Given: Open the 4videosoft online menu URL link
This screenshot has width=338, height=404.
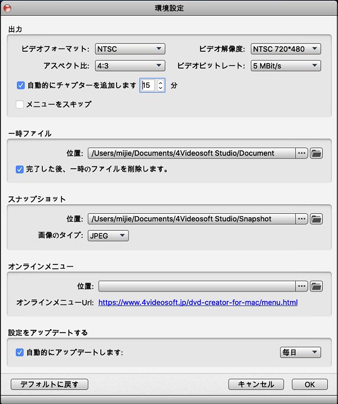Looking at the screenshot, I should pos(198,303).
